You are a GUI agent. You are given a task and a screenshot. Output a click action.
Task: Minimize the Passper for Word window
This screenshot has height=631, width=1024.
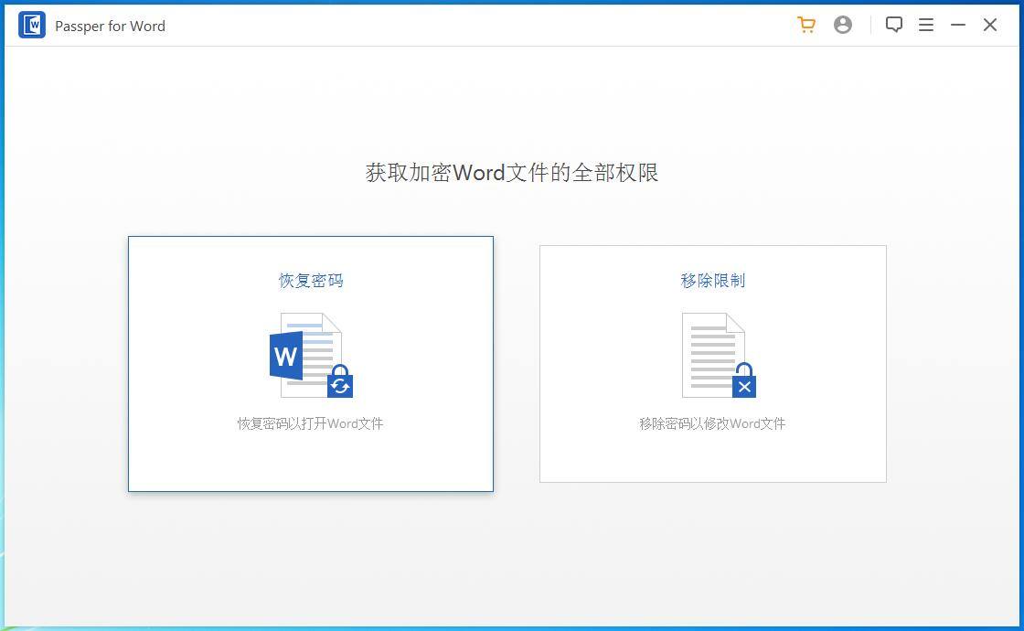point(958,26)
